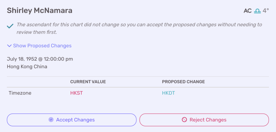Click the teal HKDT proposed value
Viewport: 276px width, 132px height.
168,93
